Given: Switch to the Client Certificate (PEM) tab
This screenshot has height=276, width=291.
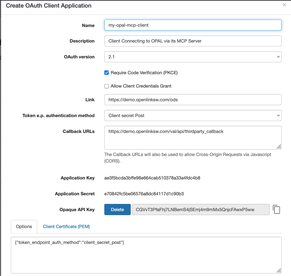Looking at the screenshot, I should (x=66, y=227).
